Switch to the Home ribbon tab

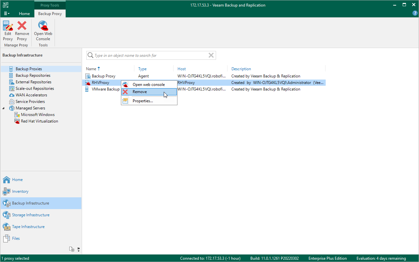25,14
